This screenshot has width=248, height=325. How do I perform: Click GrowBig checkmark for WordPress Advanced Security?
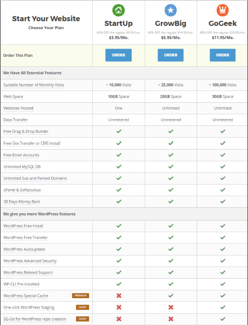tap(171, 260)
